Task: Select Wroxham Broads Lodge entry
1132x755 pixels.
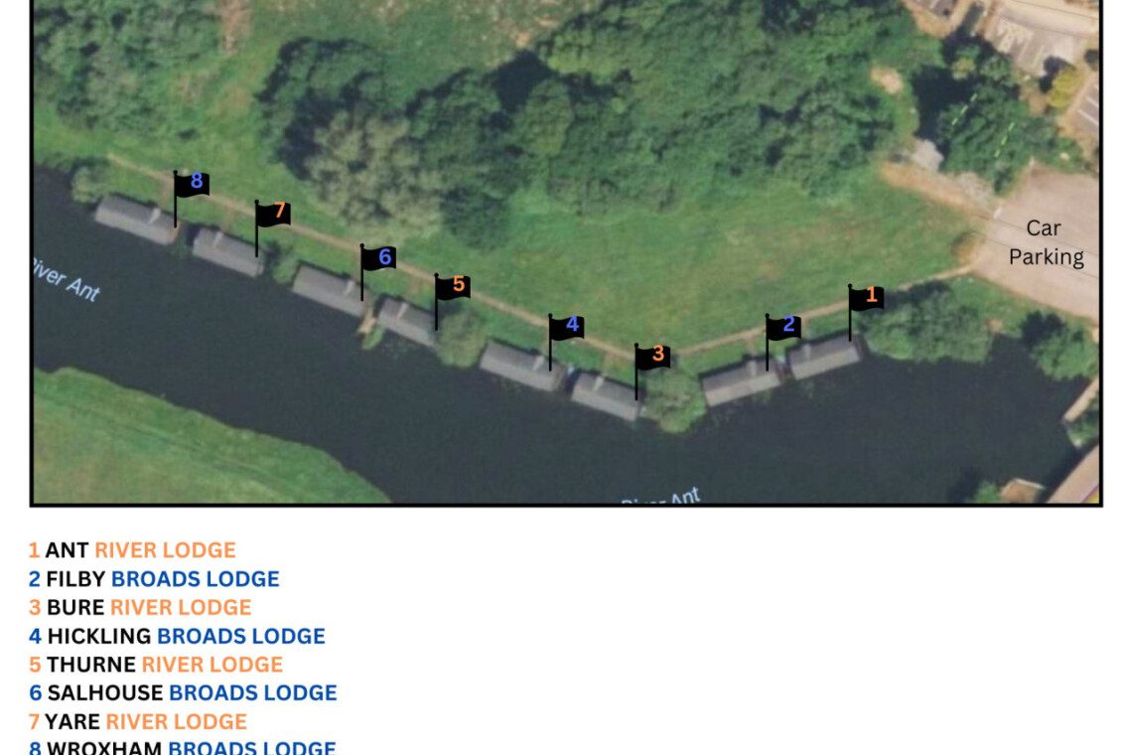Action: click(x=183, y=747)
